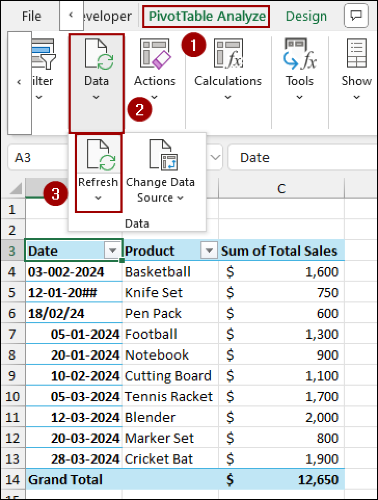The width and height of the screenshot is (378, 500).
Task: Select cell with date 28-03-2024
Action: [x=74, y=459]
